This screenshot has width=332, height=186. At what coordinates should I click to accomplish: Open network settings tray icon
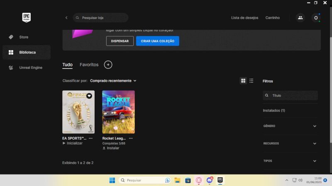coord(294,180)
